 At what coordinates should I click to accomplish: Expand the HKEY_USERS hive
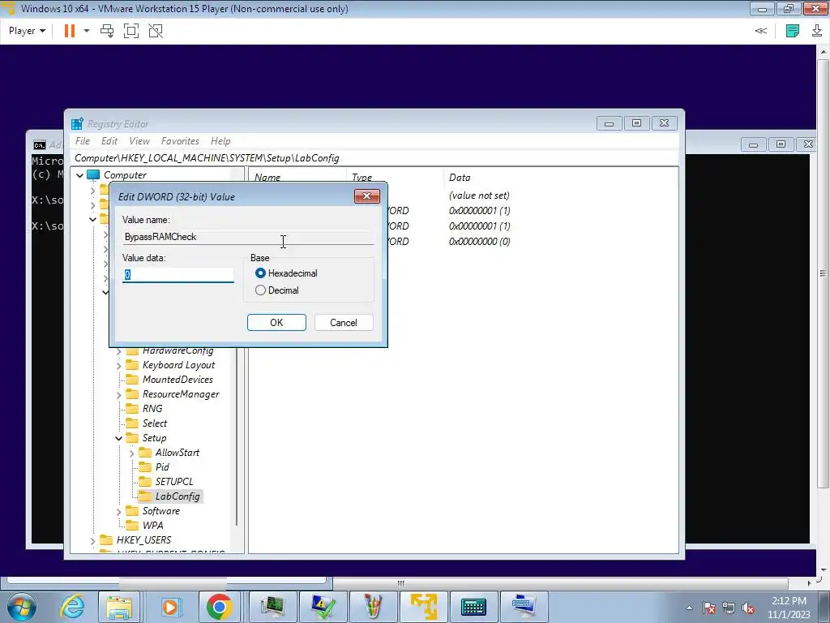tap(92, 540)
